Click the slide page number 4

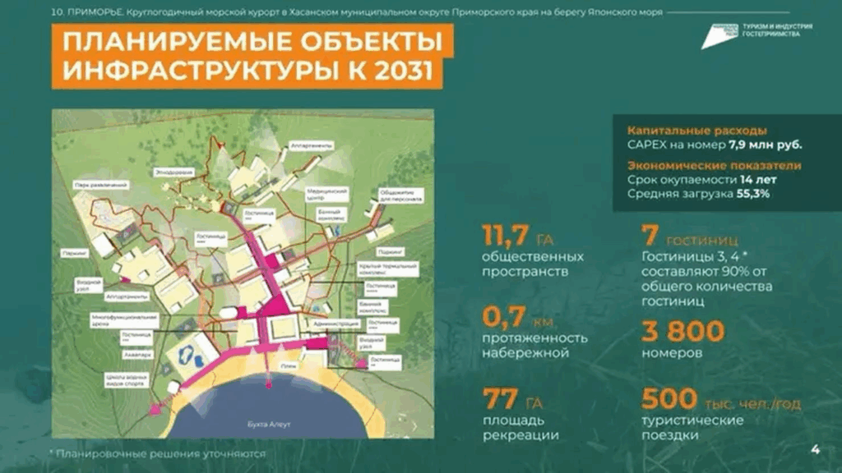(815, 448)
